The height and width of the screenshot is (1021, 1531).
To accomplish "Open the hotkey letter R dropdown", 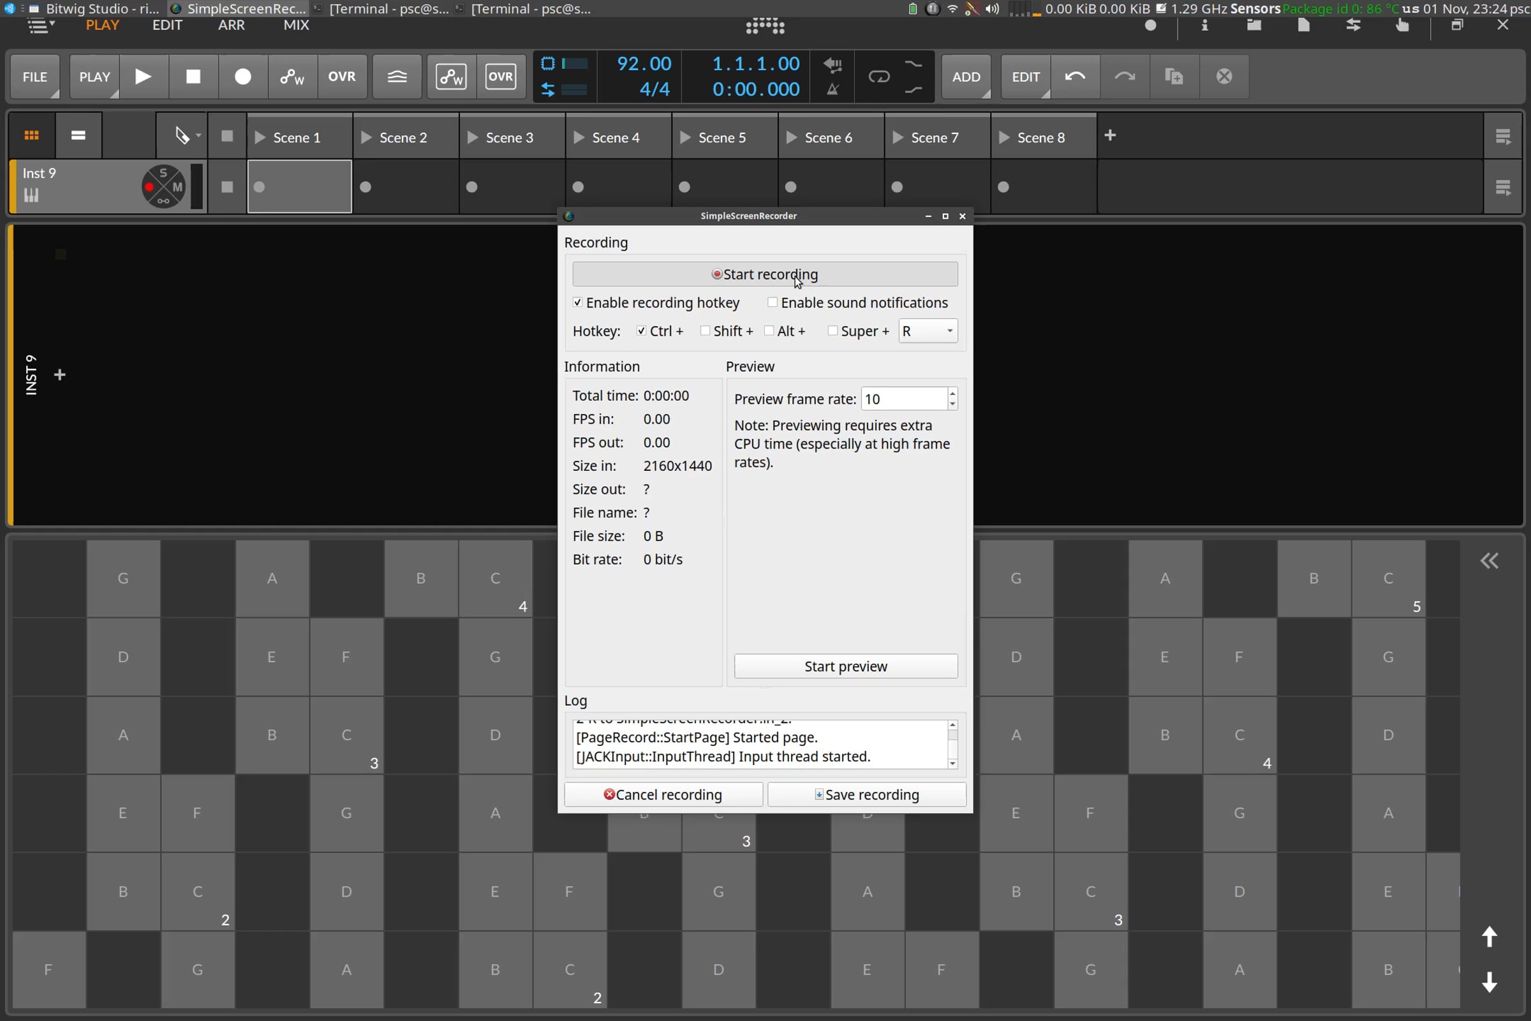I will coord(928,331).
